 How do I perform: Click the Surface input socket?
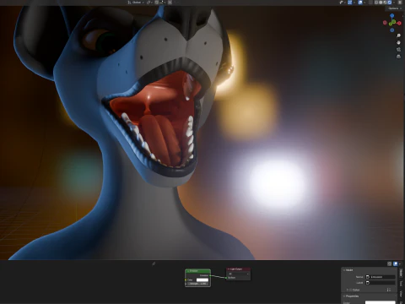point(226,278)
